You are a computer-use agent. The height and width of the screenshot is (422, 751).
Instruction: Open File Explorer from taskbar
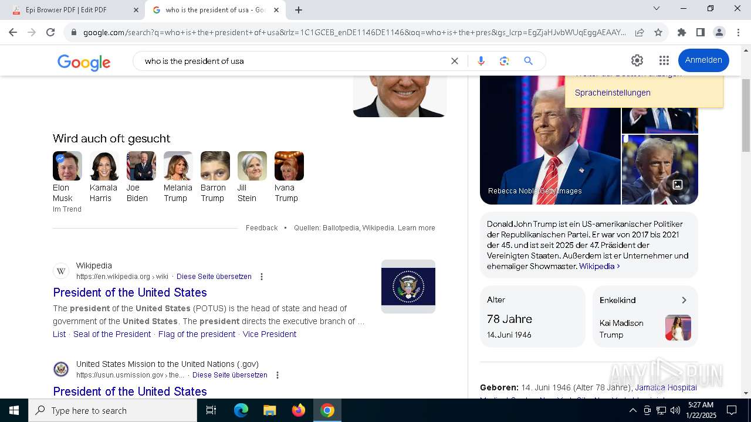(x=269, y=410)
